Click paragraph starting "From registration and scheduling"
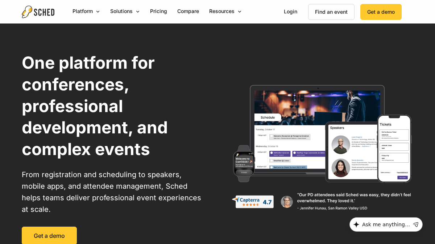This screenshot has height=244, width=435. tap(111, 192)
